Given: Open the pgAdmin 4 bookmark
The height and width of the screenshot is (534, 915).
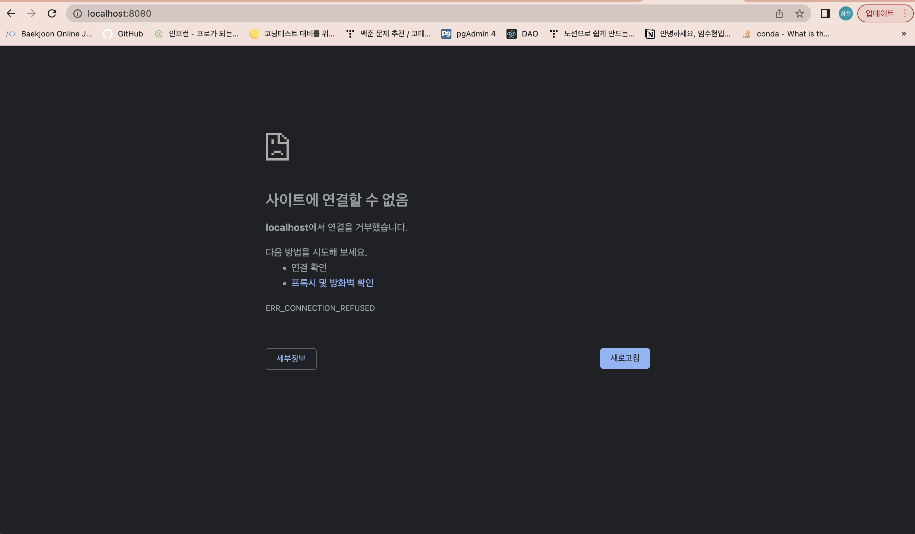Looking at the screenshot, I should 468,34.
